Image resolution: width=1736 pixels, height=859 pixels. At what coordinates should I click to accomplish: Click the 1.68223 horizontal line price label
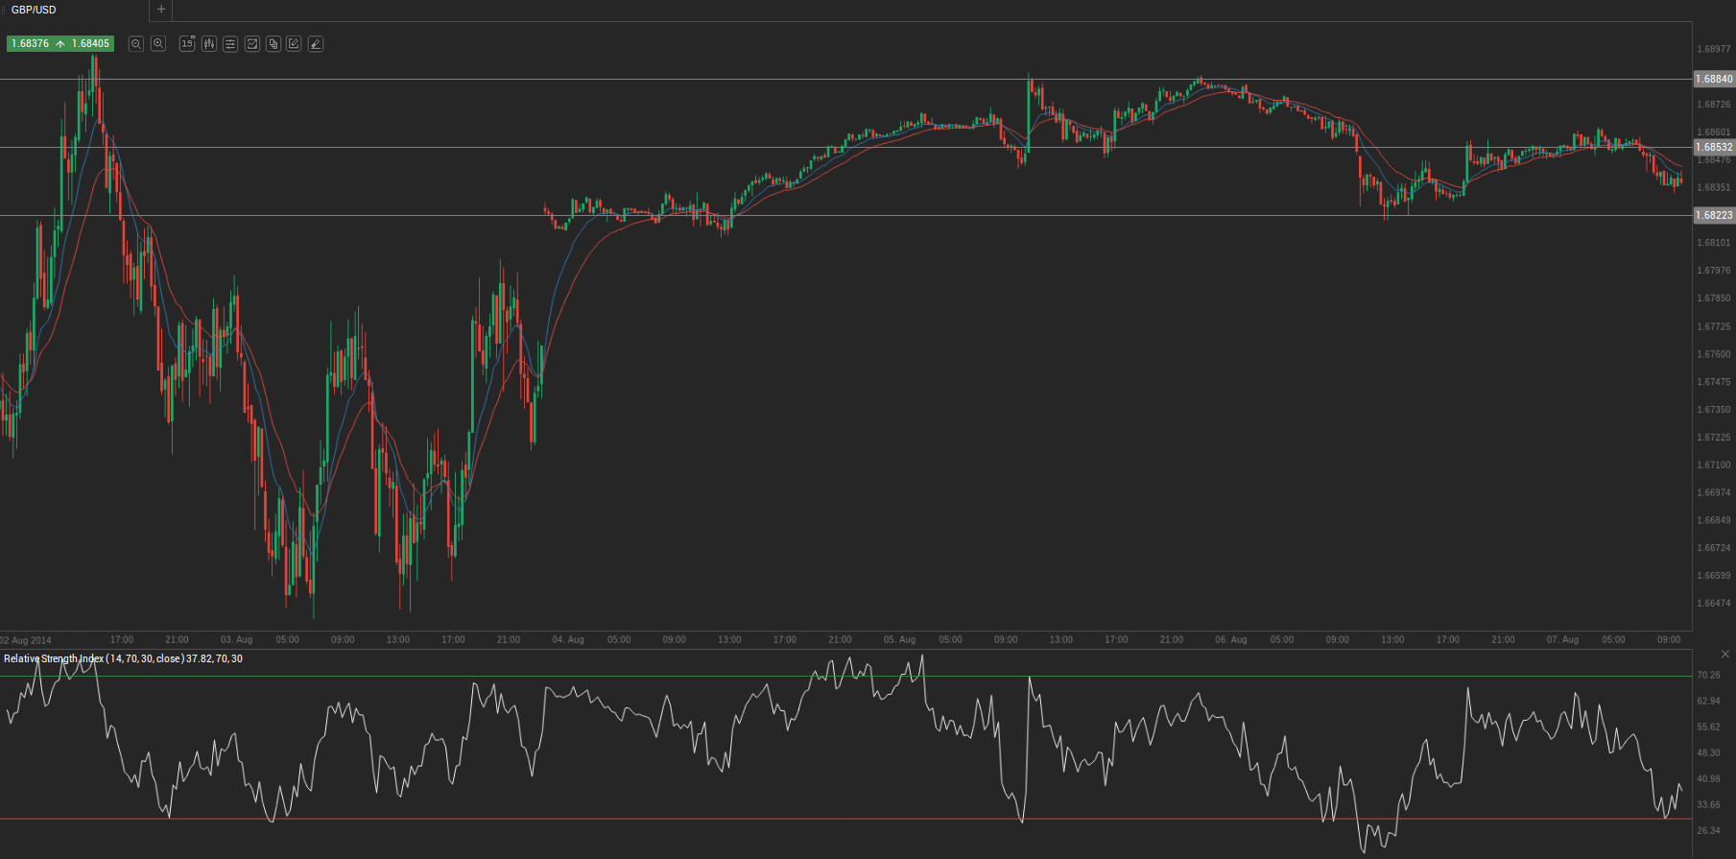tap(1714, 215)
